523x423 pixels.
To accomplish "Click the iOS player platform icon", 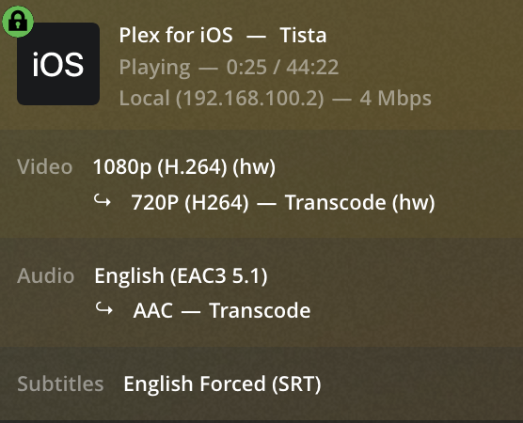I will pos(58,64).
